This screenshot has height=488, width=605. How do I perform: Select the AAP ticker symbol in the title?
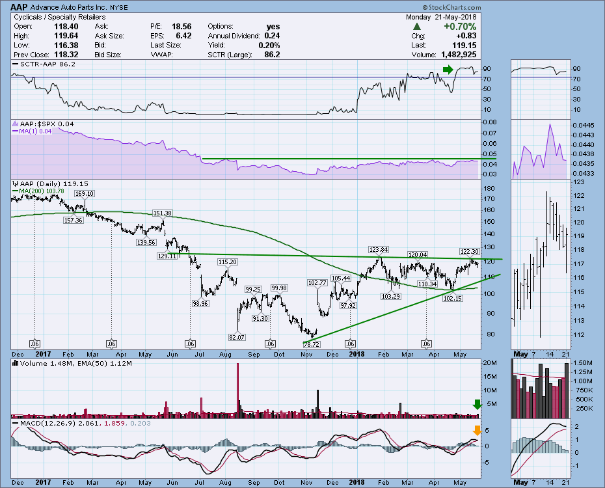19,7
